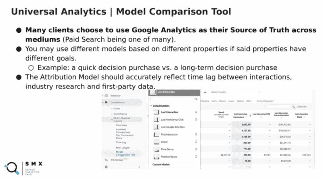This screenshot has height=178, width=322.
Task: Pick the Position Based model icon
Action: 156,157
